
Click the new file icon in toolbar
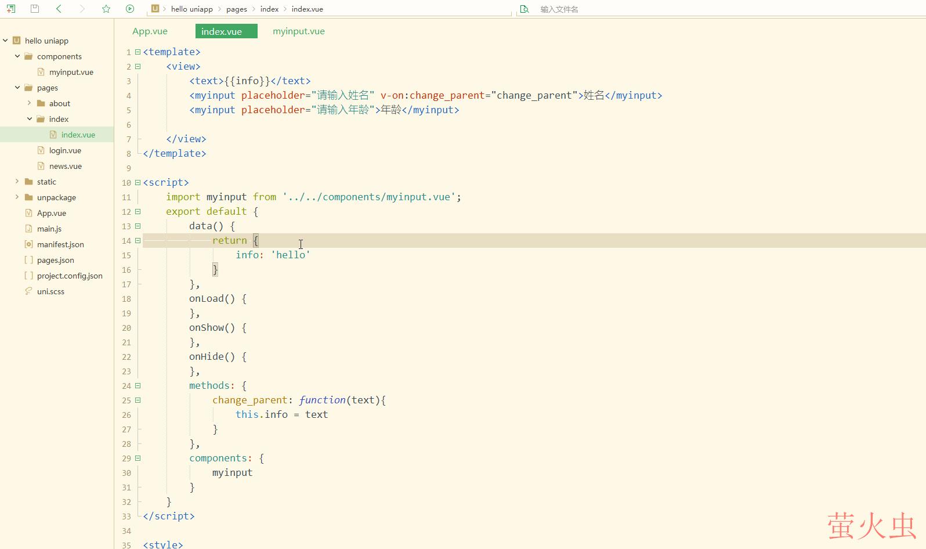click(x=11, y=9)
